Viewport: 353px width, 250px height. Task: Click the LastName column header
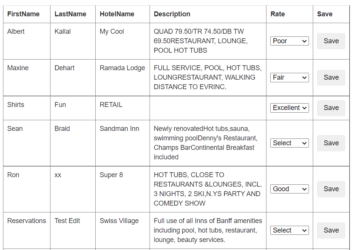coord(70,14)
